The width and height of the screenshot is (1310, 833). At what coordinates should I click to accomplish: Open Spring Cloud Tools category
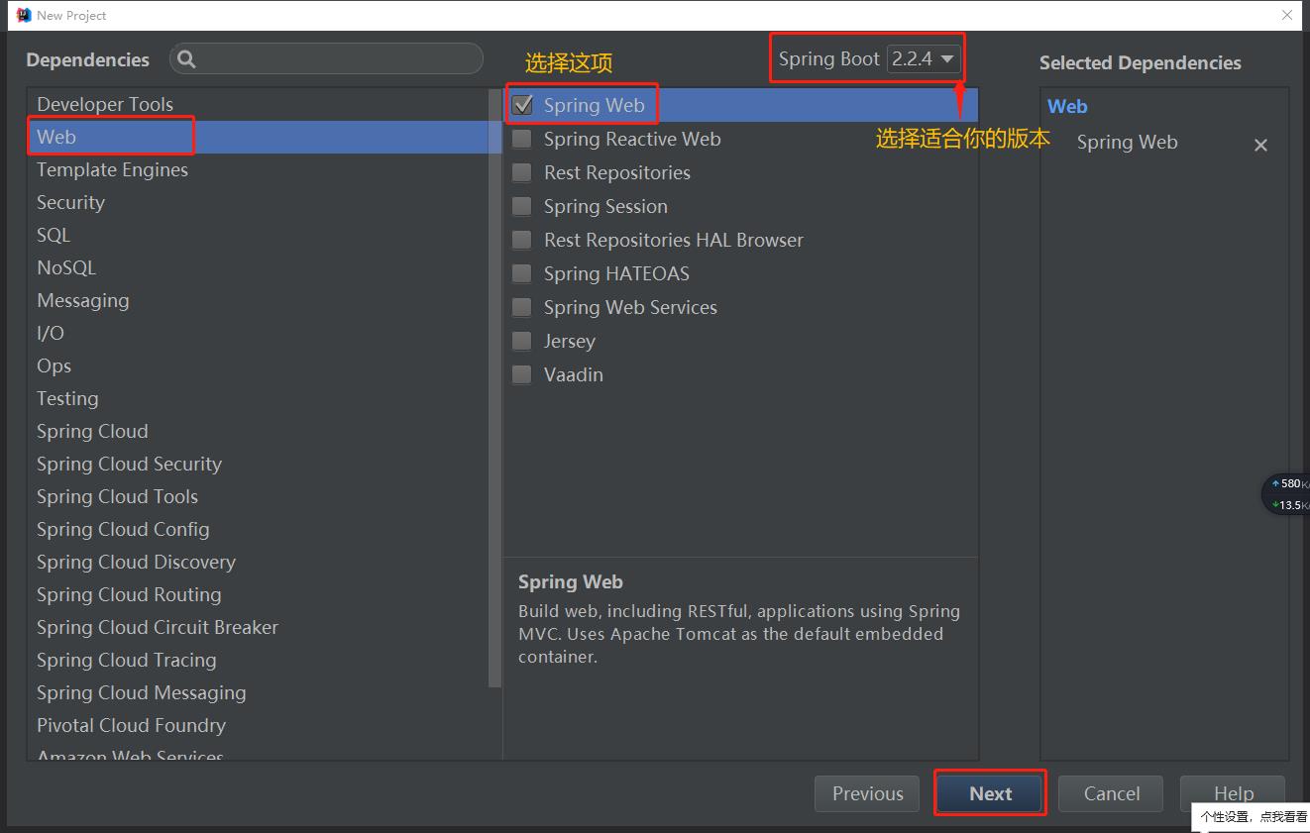(x=259, y=496)
